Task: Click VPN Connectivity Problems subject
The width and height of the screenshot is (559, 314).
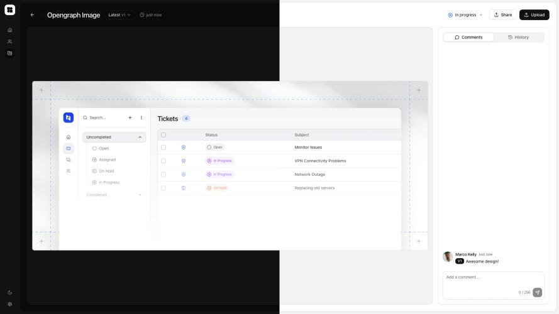Action: click(320, 161)
